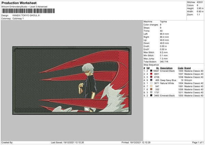Select the stitch count '43531'
205x145 pixels.
(x=200, y=2)
